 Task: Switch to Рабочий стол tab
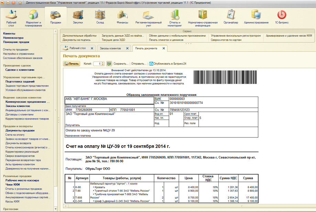tap(78, 48)
